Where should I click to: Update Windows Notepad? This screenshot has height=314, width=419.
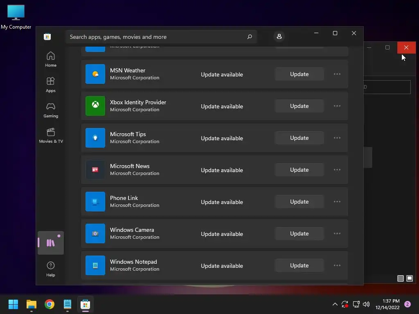tap(299, 265)
